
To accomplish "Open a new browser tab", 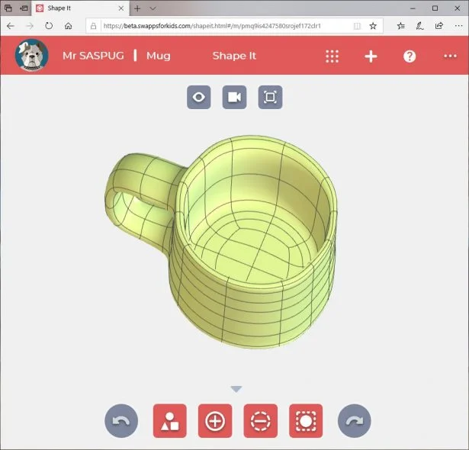I will 137,8.
